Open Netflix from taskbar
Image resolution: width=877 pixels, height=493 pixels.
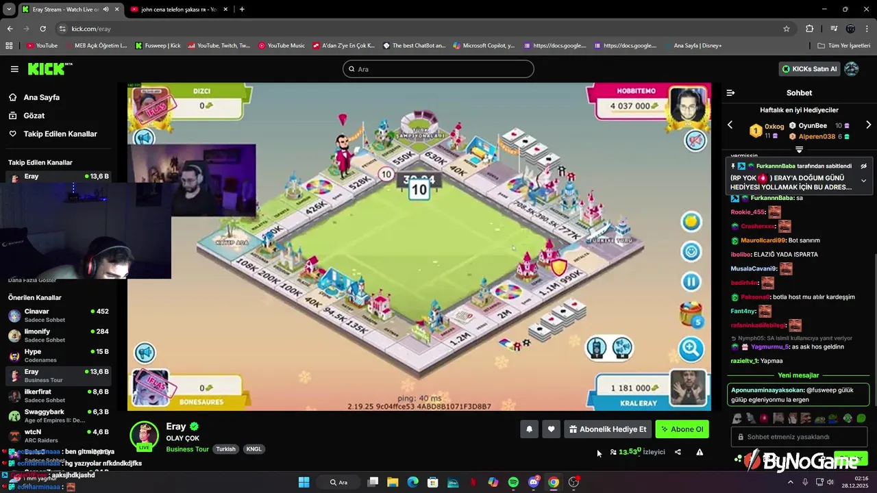[473, 482]
